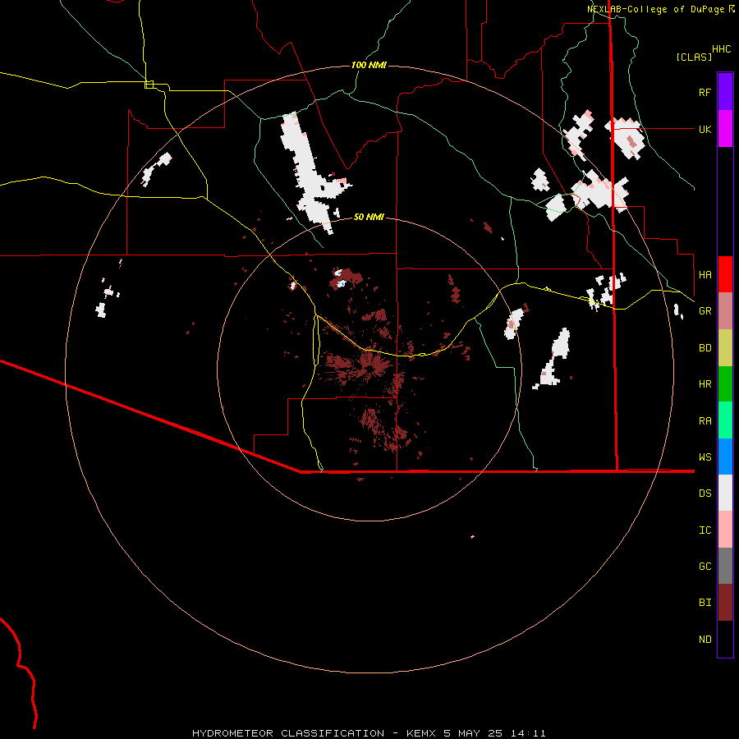Viewport: 739px width, 739px height.
Task: Click the UK magenta legend swatch
Action: click(725, 129)
